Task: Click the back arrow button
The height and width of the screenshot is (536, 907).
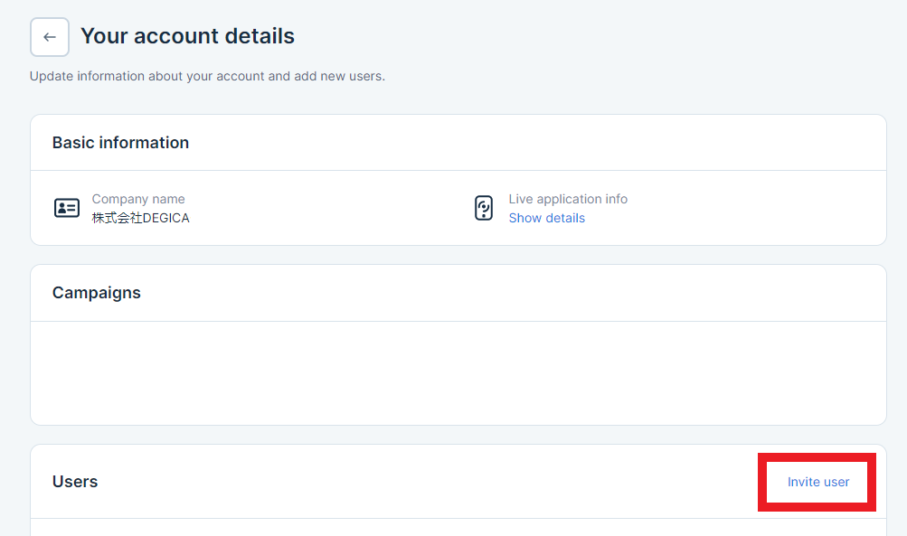Action: click(50, 37)
